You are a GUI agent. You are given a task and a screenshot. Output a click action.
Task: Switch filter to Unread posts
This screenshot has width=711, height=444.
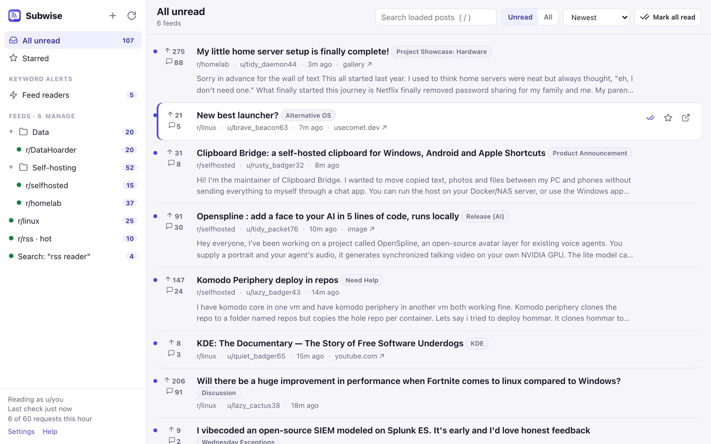520,17
